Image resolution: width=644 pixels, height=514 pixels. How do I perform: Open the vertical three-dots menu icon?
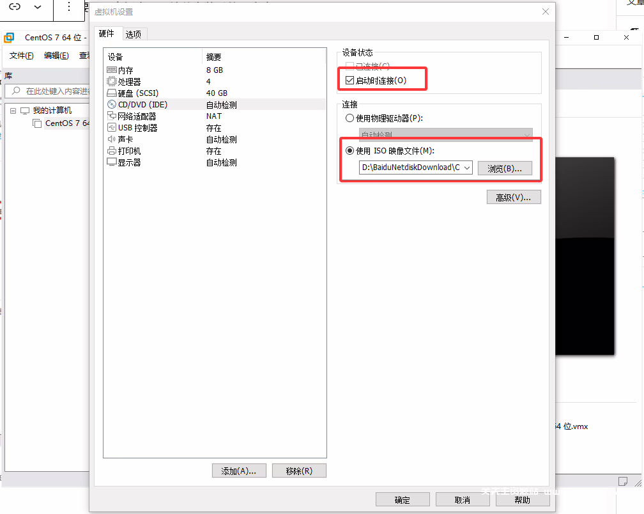click(x=68, y=6)
